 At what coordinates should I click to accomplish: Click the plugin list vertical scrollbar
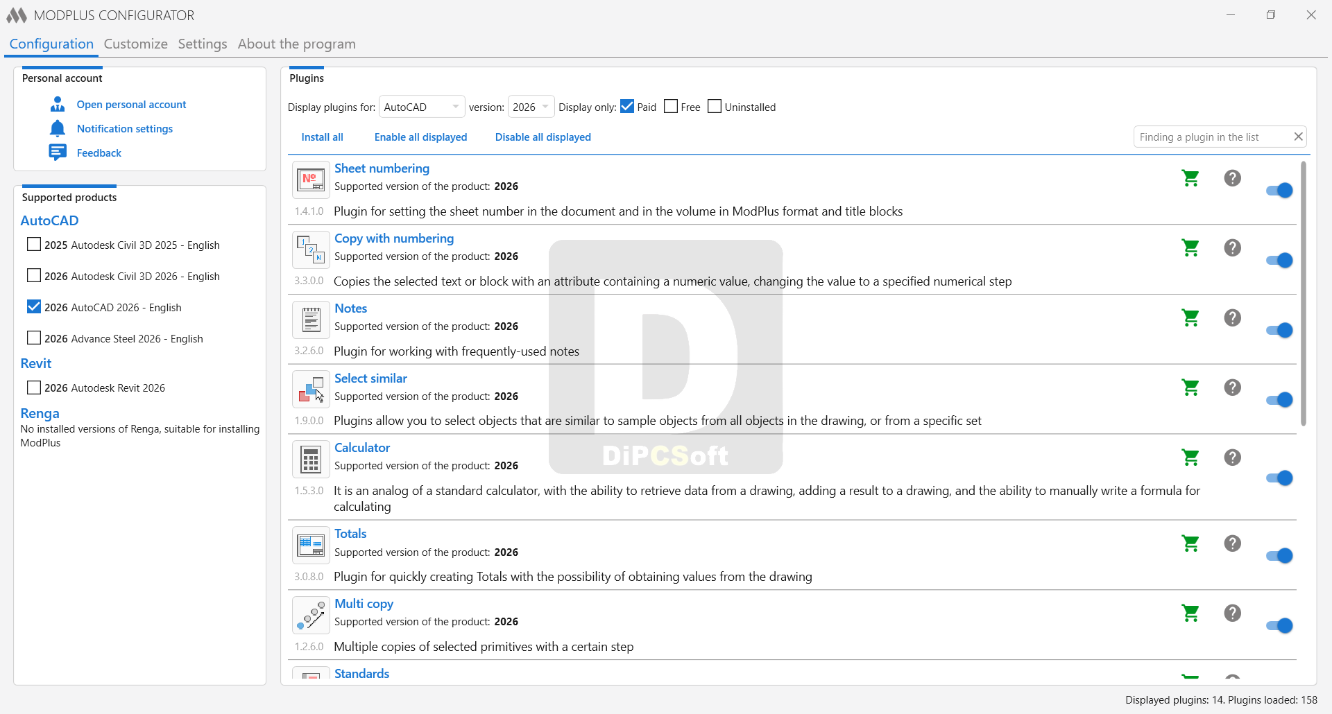pos(1304,293)
